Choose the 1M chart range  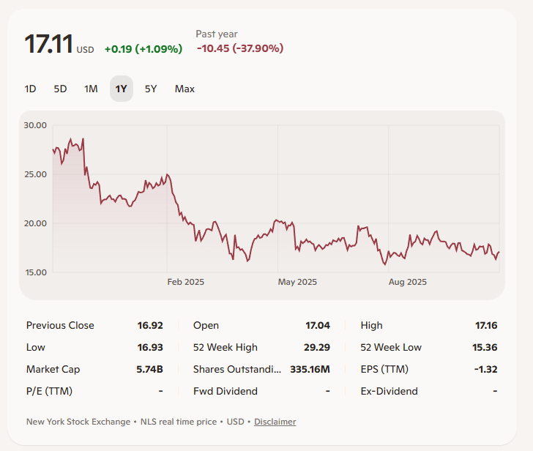(x=91, y=89)
